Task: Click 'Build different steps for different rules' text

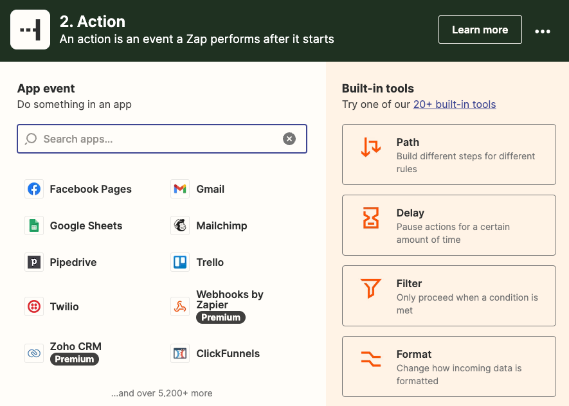Action: 465,163
